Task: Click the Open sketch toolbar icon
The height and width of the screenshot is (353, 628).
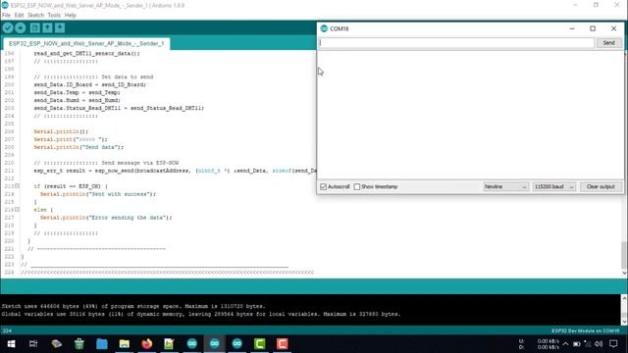Action: pyautogui.click(x=47, y=27)
